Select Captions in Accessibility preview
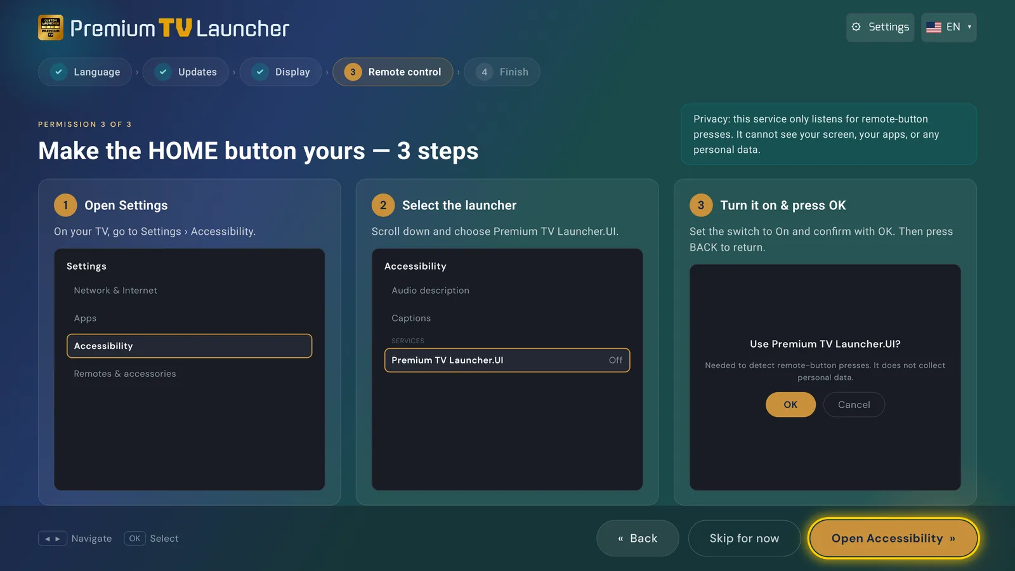This screenshot has height=571, width=1015. tap(507, 318)
